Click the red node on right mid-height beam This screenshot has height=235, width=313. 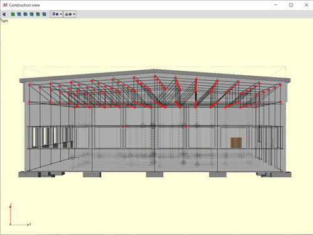pos(186,127)
